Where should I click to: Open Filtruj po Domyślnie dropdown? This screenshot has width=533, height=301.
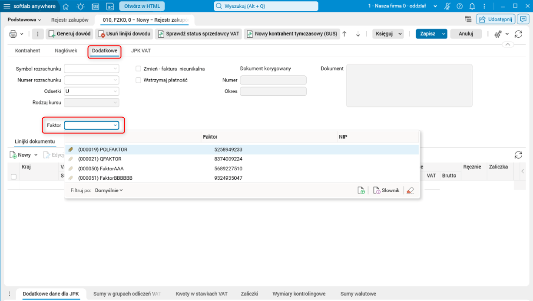pos(109,190)
